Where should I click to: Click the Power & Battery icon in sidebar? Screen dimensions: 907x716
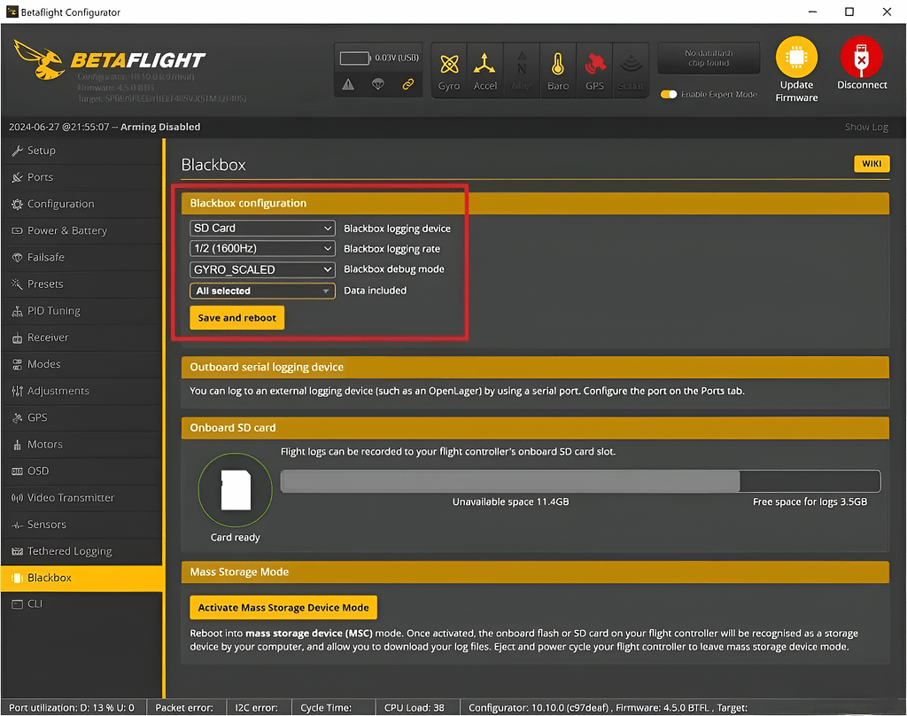click(x=18, y=230)
